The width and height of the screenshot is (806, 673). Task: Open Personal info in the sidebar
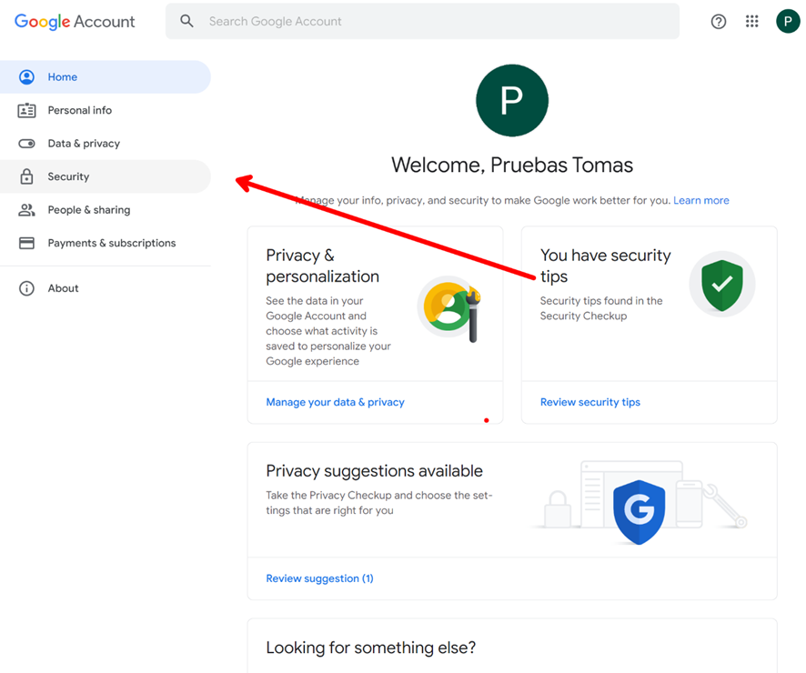click(x=79, y=110)
